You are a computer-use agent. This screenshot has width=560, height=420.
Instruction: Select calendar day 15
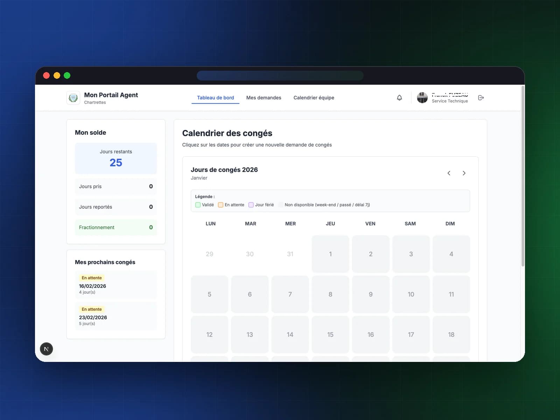(330, 335)
